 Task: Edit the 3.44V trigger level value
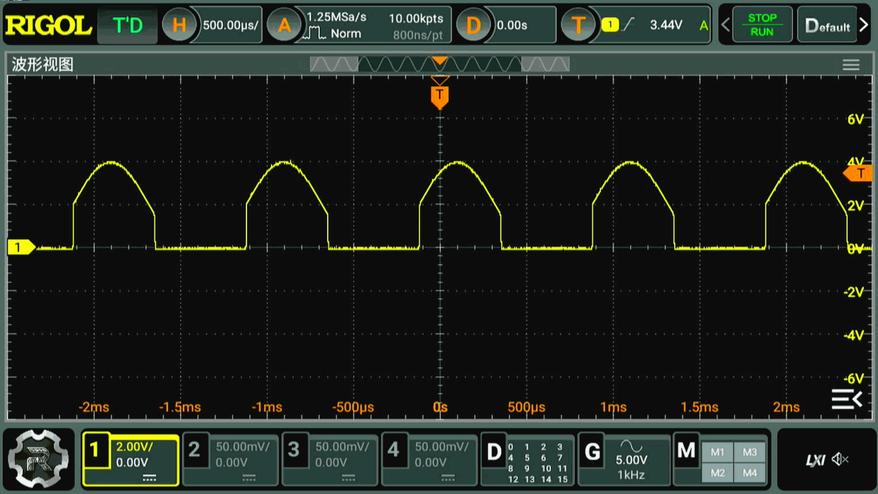[x=666, y=25]
